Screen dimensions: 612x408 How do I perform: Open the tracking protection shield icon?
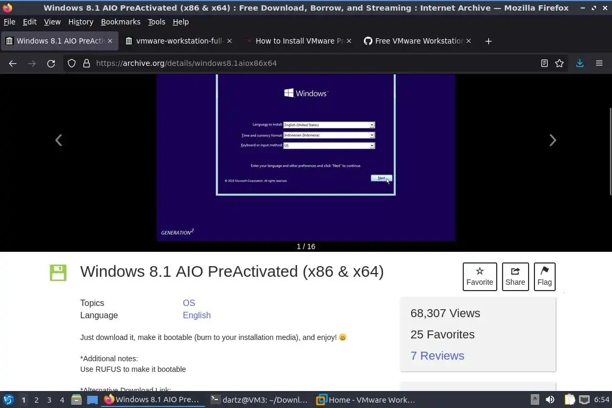coord(71,63)
